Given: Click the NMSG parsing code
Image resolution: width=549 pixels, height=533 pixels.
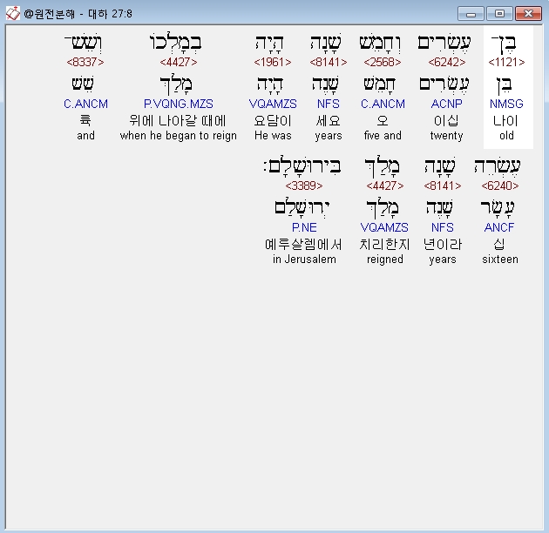Looking at the screenshot, I should [x=506, y=104].
